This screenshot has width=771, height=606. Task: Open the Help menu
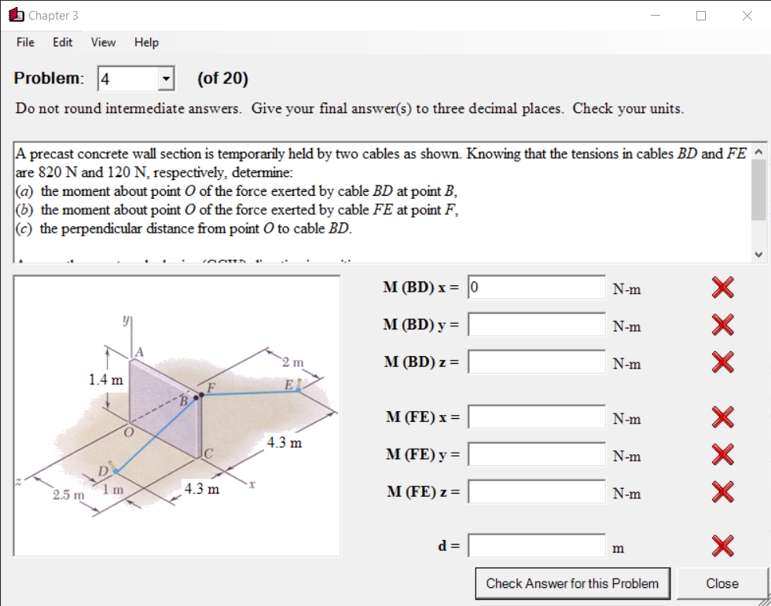point(146,42)
